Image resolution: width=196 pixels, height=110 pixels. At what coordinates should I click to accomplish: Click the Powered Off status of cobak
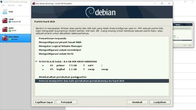[16, 22]
